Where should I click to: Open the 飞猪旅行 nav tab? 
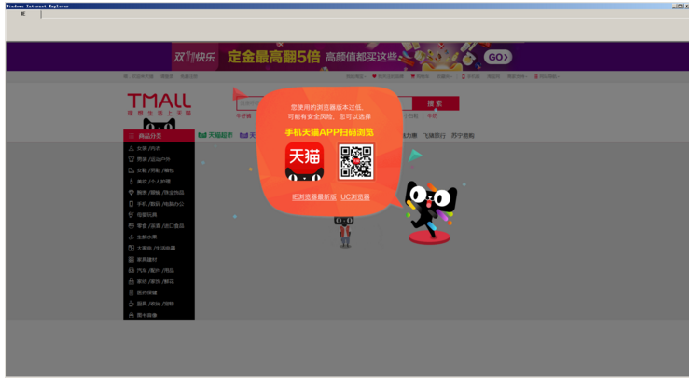click(434, 135)
